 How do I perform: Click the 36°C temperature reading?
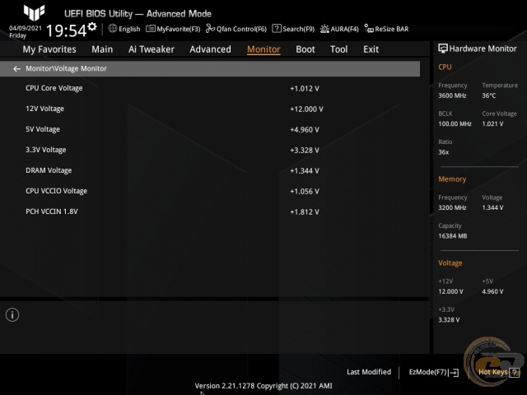[488, 95]
